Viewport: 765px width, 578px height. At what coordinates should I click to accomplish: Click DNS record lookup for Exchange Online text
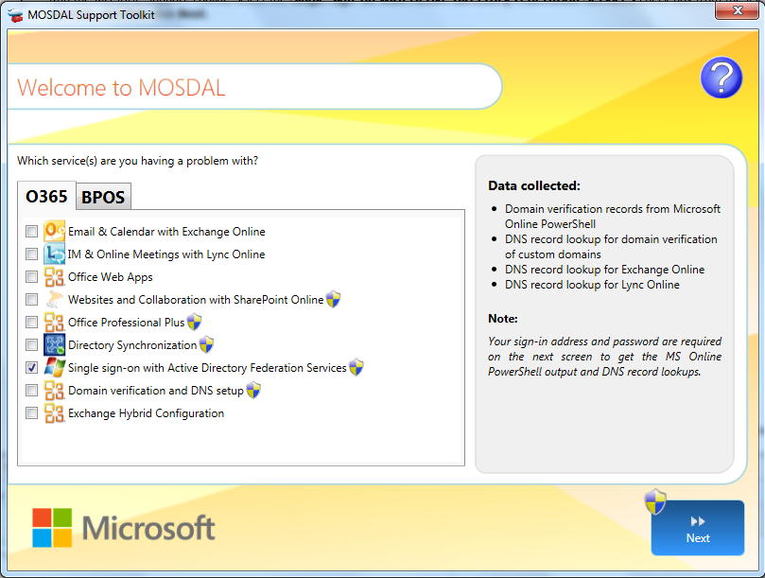tap(604, 270)
